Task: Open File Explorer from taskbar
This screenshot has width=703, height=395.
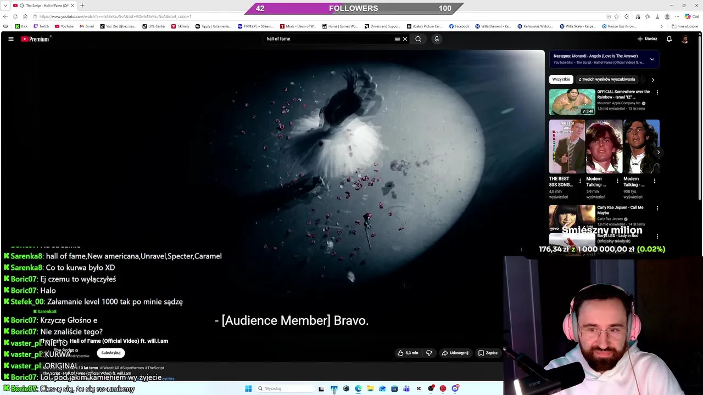Action: 370,388
